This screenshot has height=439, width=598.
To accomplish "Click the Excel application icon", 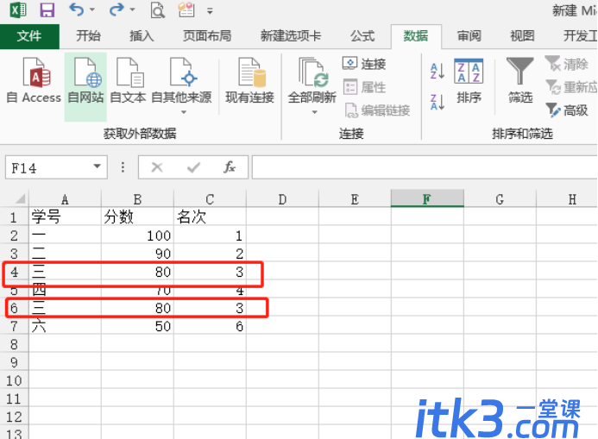I will (x=17, y=9).
